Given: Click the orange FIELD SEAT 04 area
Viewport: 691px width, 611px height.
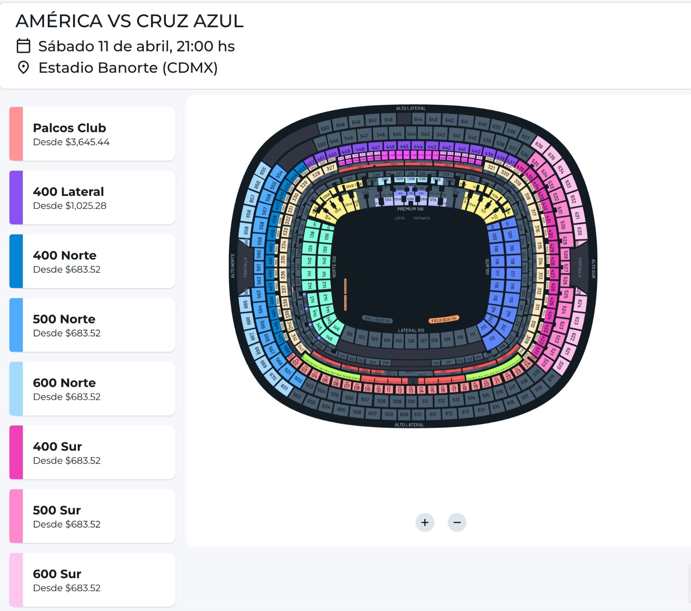Looking at the screenshot, I should [444, 320].
